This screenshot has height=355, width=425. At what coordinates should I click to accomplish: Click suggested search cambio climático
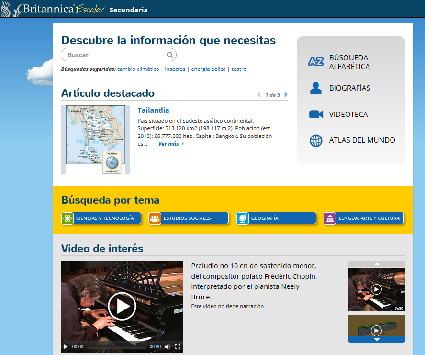click(138, 69)
